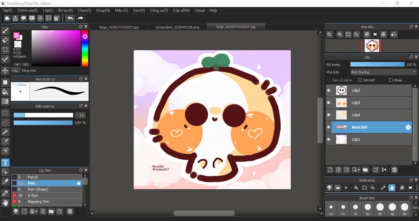Open the Lớp(L) menu

(x=48, y=10)
